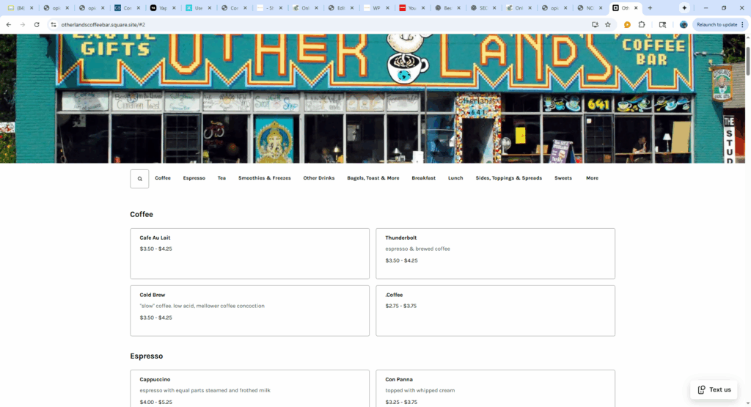
Task: Open the Cafe Au Lait item card
Action: (x=249, y=253)
